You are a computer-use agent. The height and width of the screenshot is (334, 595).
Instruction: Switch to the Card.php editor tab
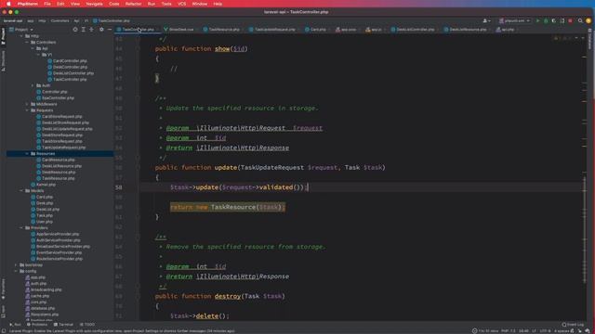pos(318,29)
